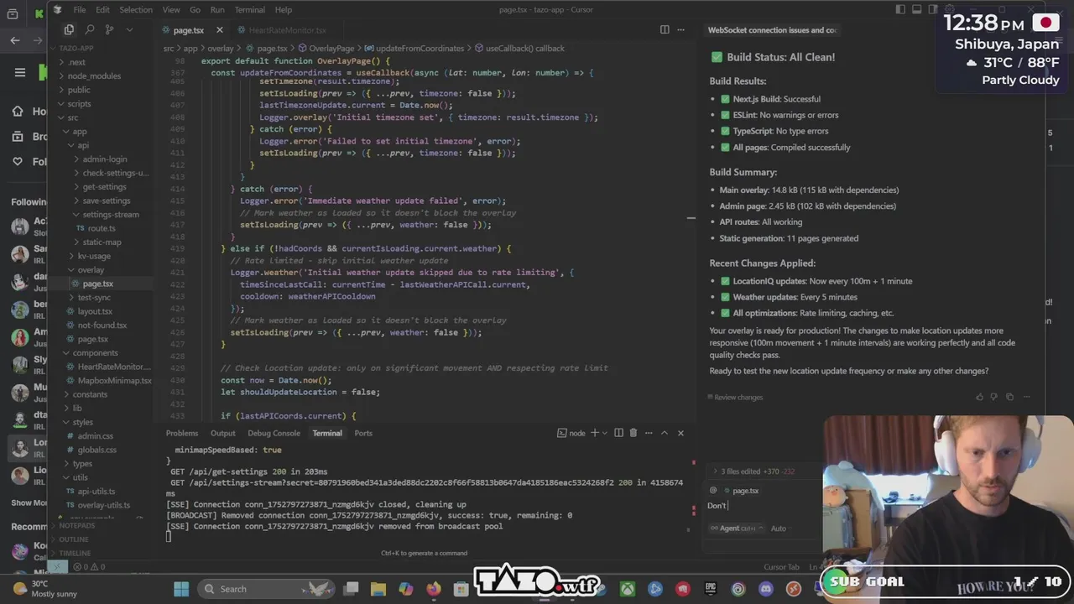Create a new terminal with plus icon
Viewport: 1074px width, 604px height.
[x=594, y=433]
